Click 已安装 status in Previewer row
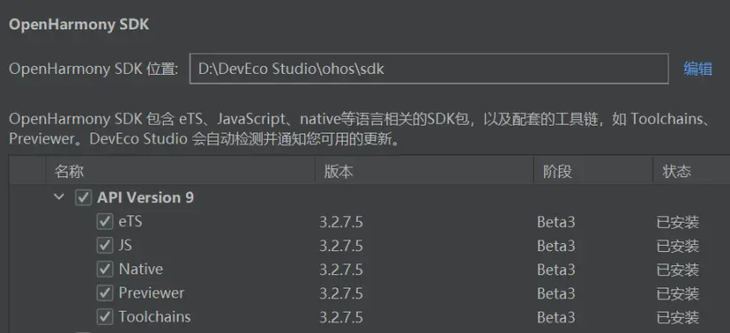The width and height of the screenshot is (730, 333). 677,294
